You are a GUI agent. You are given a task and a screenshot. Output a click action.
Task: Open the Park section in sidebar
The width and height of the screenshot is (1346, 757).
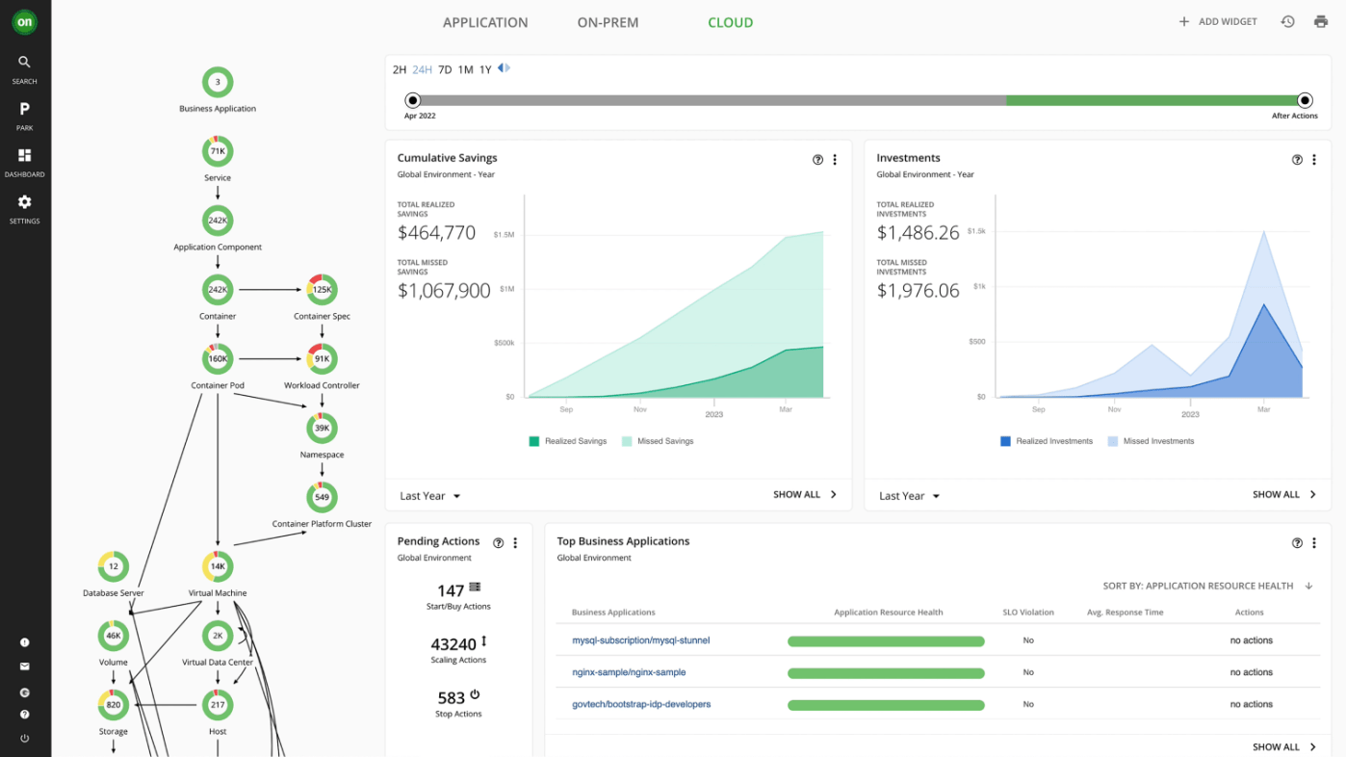24,115
